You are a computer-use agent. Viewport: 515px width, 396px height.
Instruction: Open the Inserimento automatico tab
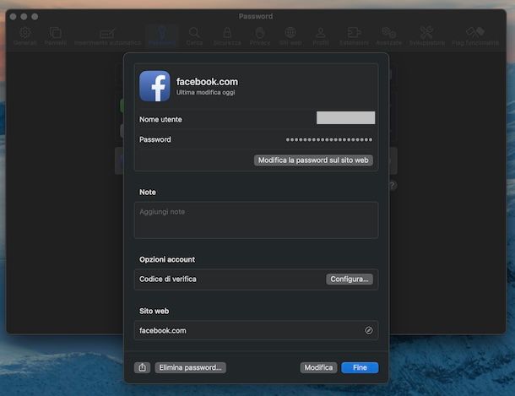click(x=107, y=35)
